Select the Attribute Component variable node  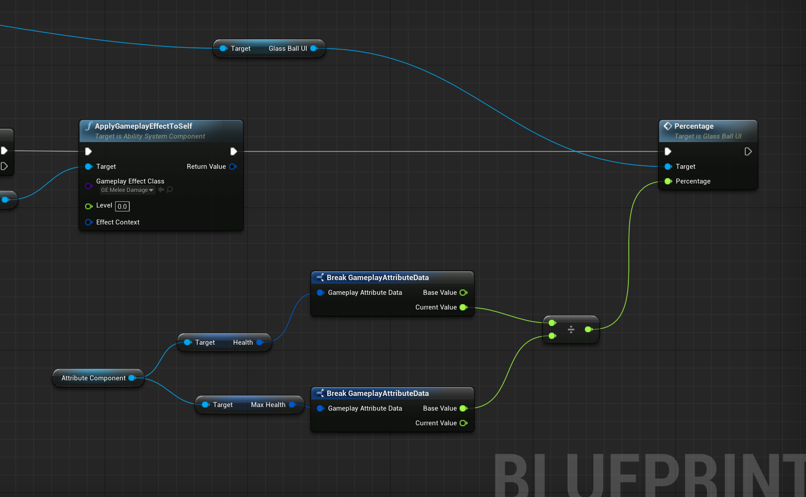click(94, 378)
